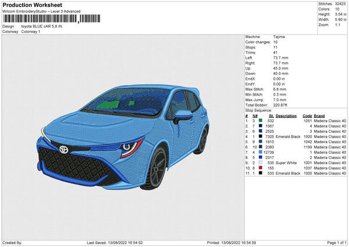Click the 'Colorway 1' value
The height and width of the screenshot is (247, 349).
tap(31, 31)
